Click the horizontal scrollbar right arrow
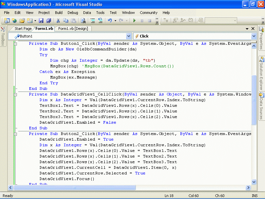 point(248,187)
